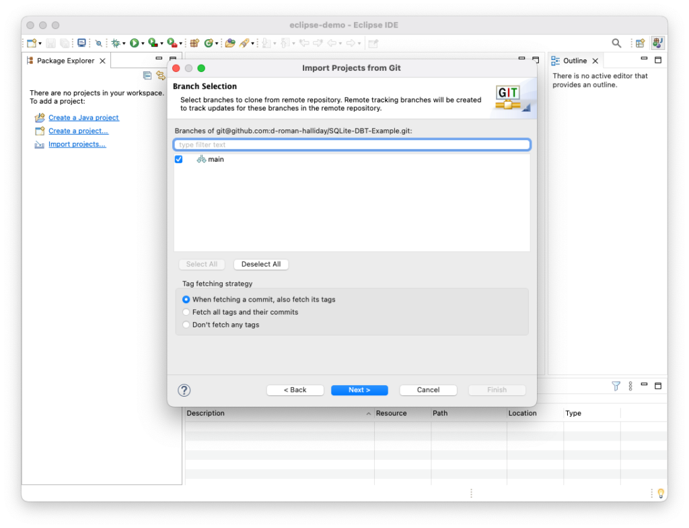The image size is (689, 528).
Task: Click the Deselect All button
Action: coord(261,264)
